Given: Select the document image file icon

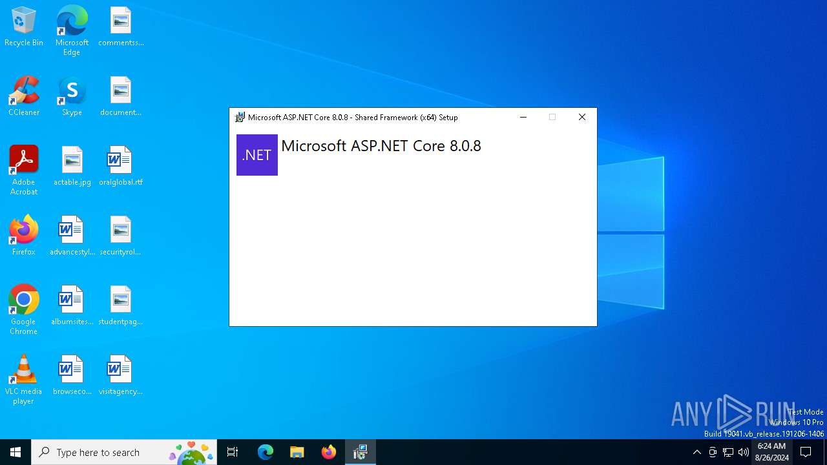Looking at the screenshot, I should [121, 97].
